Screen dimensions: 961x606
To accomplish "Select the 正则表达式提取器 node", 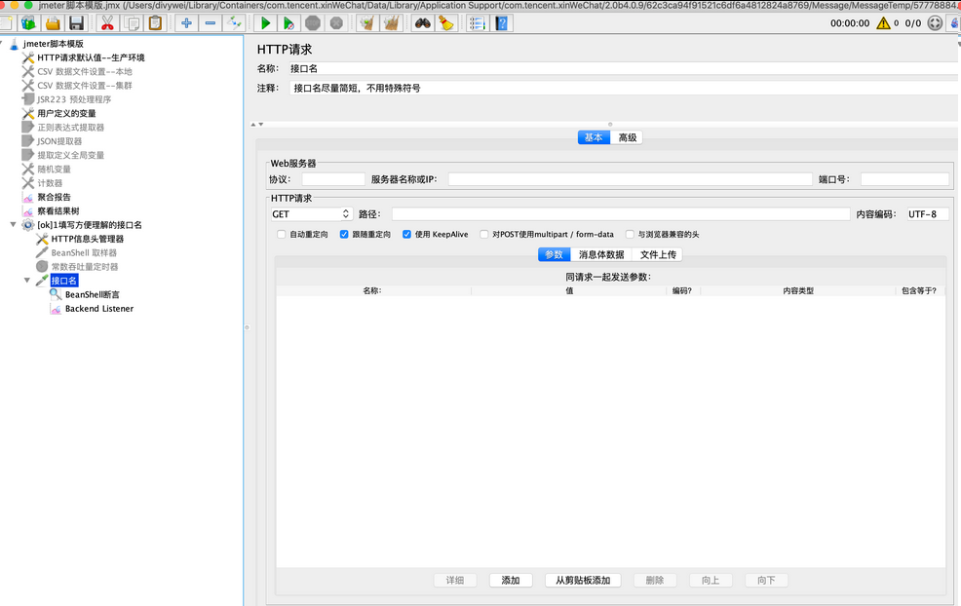I will (x=70, y=128).
